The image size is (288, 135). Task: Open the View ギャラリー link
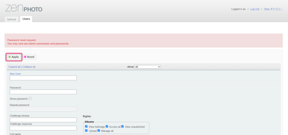coord(273,9)
